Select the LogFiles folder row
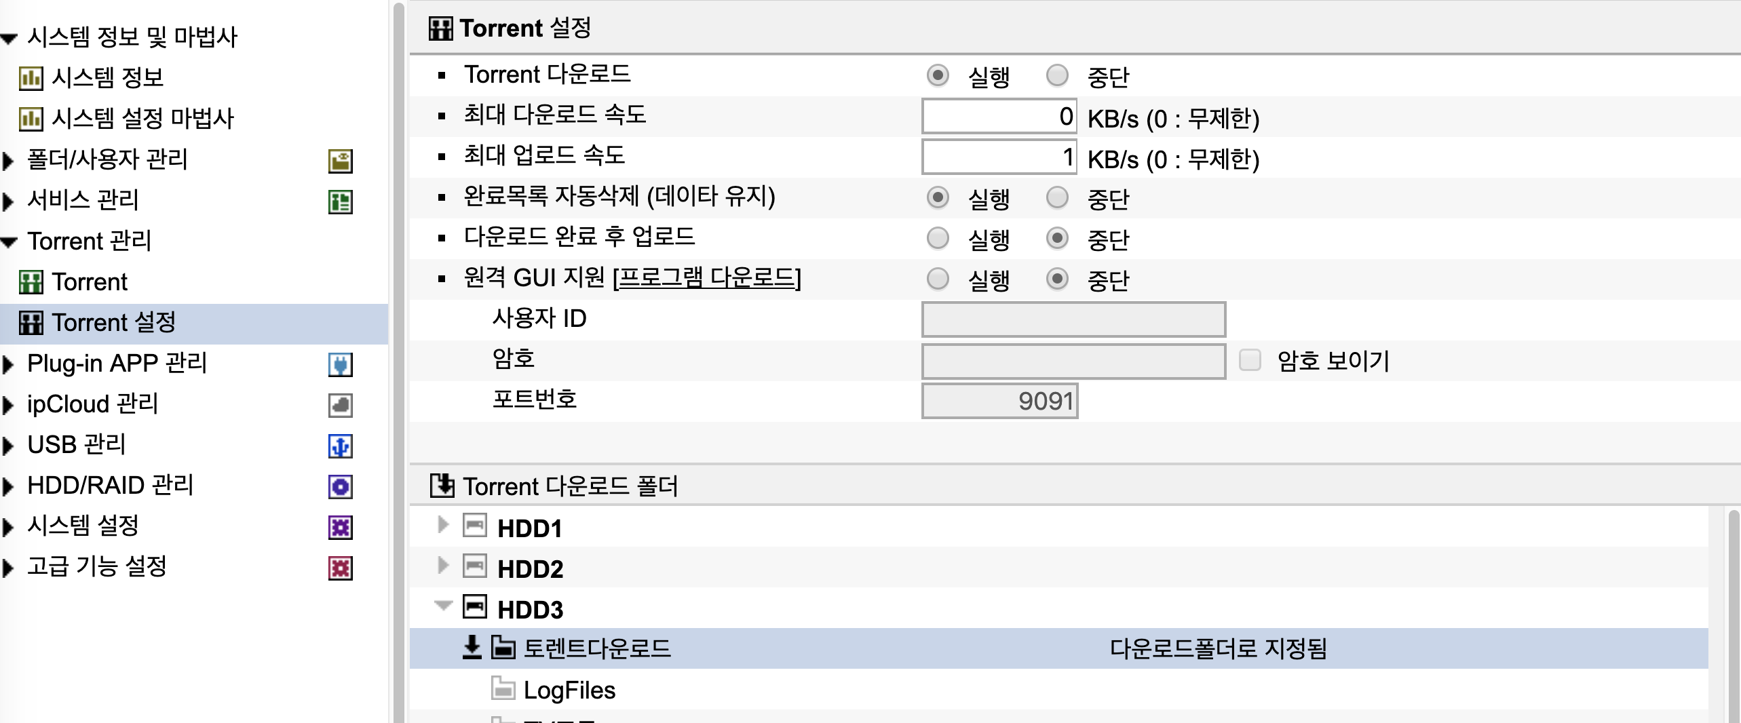This screenshot has width=1741, height=723. tap(1059, 689)
